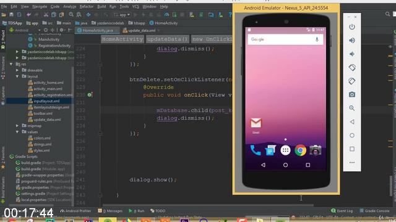
Task: Open Messages bottom tool window
Action: click(x=110, y=211)
